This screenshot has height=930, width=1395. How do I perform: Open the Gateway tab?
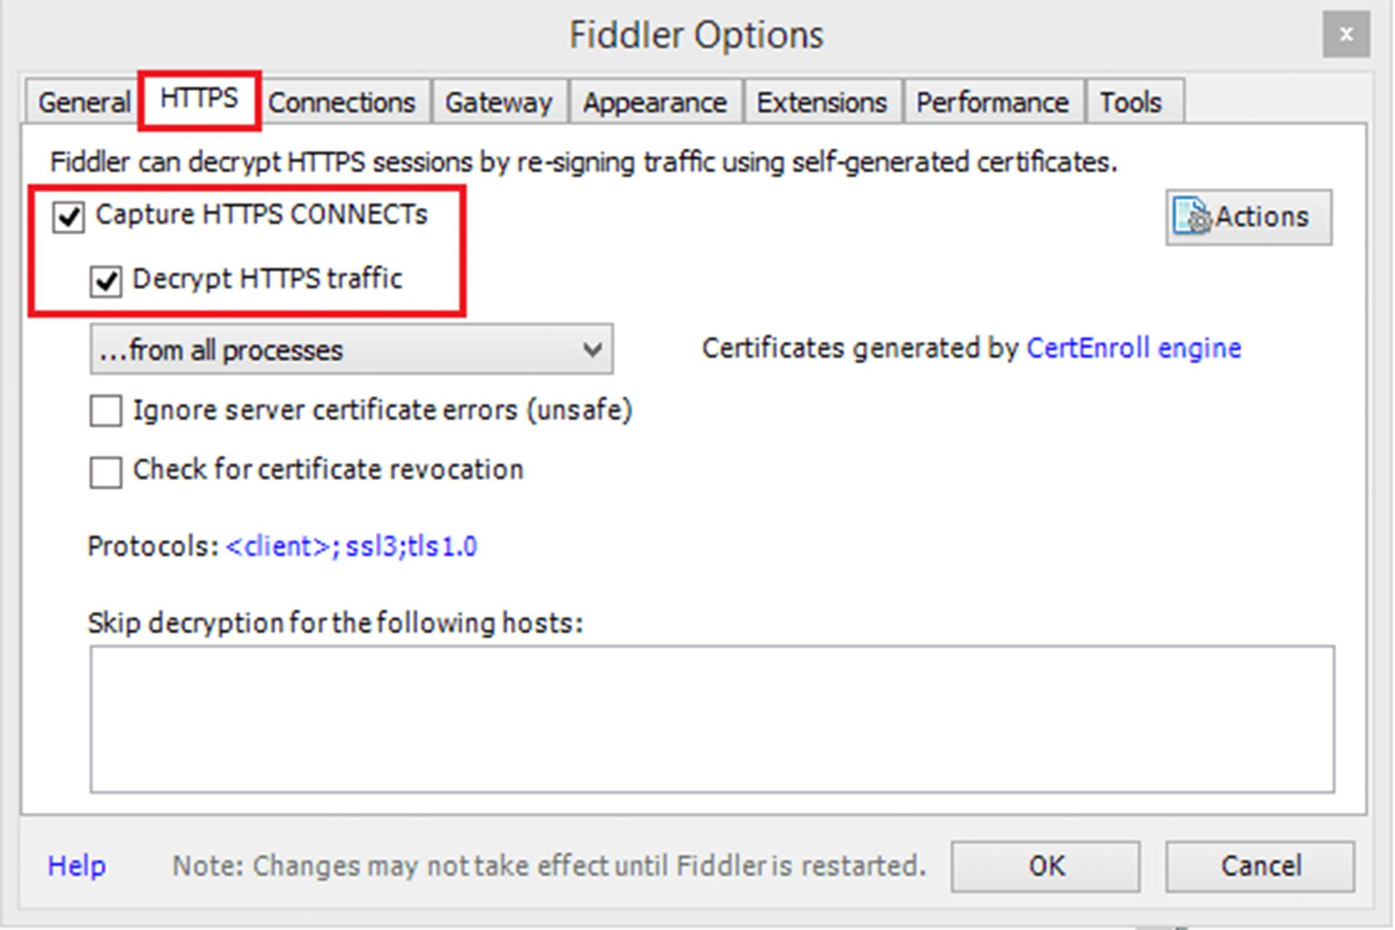click(498, 102)
